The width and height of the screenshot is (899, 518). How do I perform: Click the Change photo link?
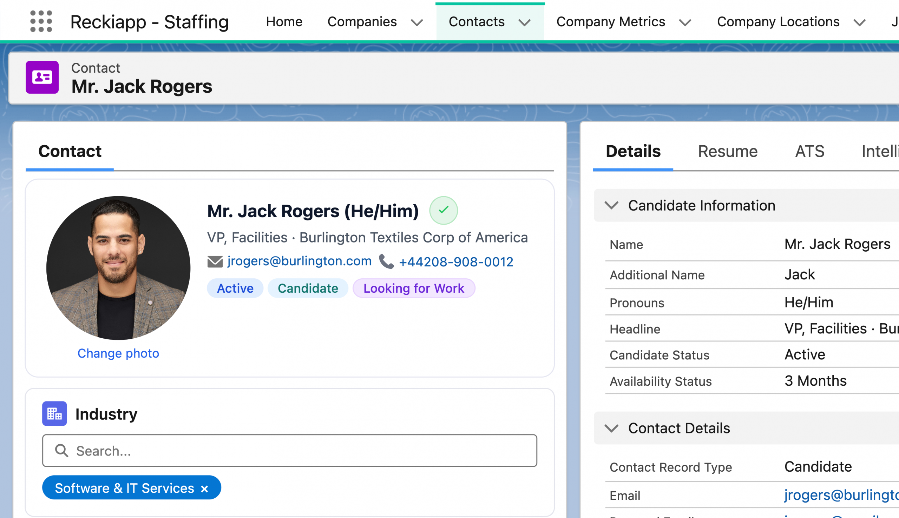(x=118, y=353)
